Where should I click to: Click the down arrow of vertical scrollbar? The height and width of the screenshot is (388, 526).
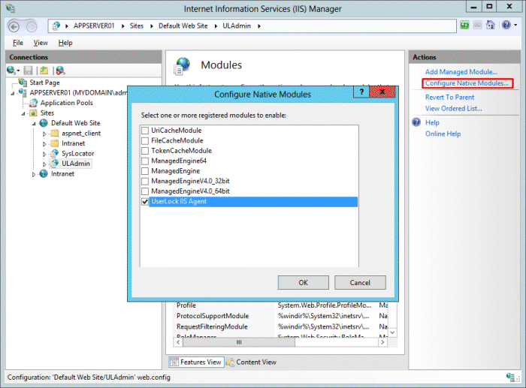point(392,332)
